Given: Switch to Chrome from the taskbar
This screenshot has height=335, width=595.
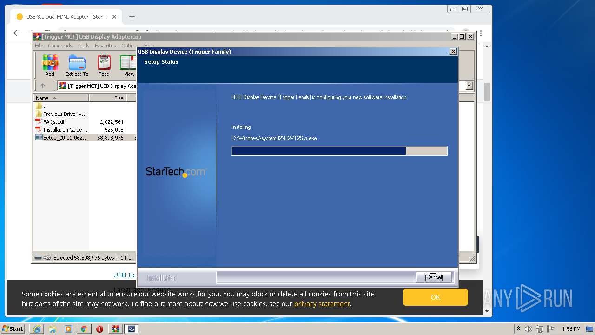Looking at the screenshot, I should [84, 329].
